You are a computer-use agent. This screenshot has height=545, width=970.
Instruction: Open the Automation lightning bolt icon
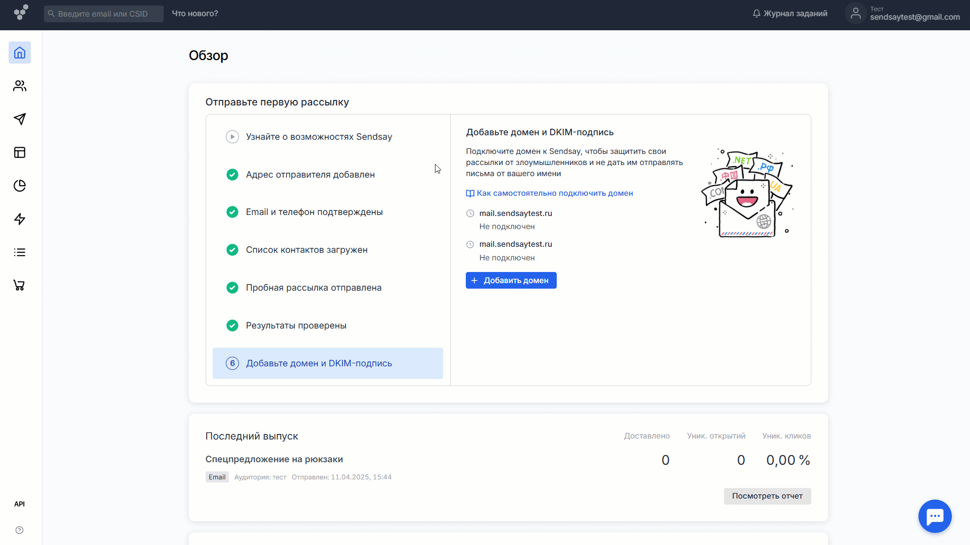click(20, 219)
